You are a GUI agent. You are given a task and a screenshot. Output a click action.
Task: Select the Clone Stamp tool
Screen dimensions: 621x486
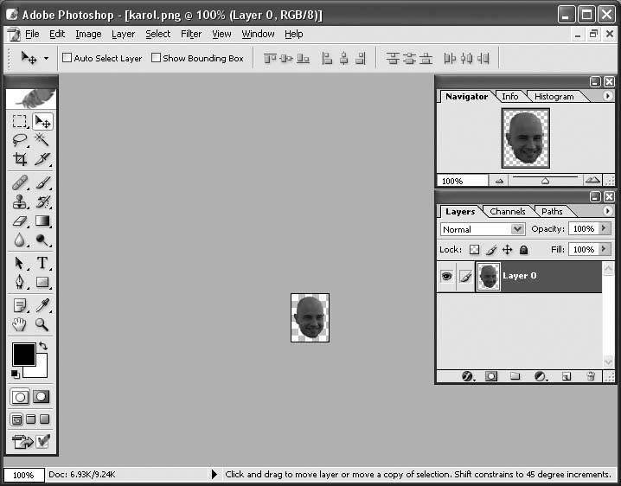click(x=19, y=202)
